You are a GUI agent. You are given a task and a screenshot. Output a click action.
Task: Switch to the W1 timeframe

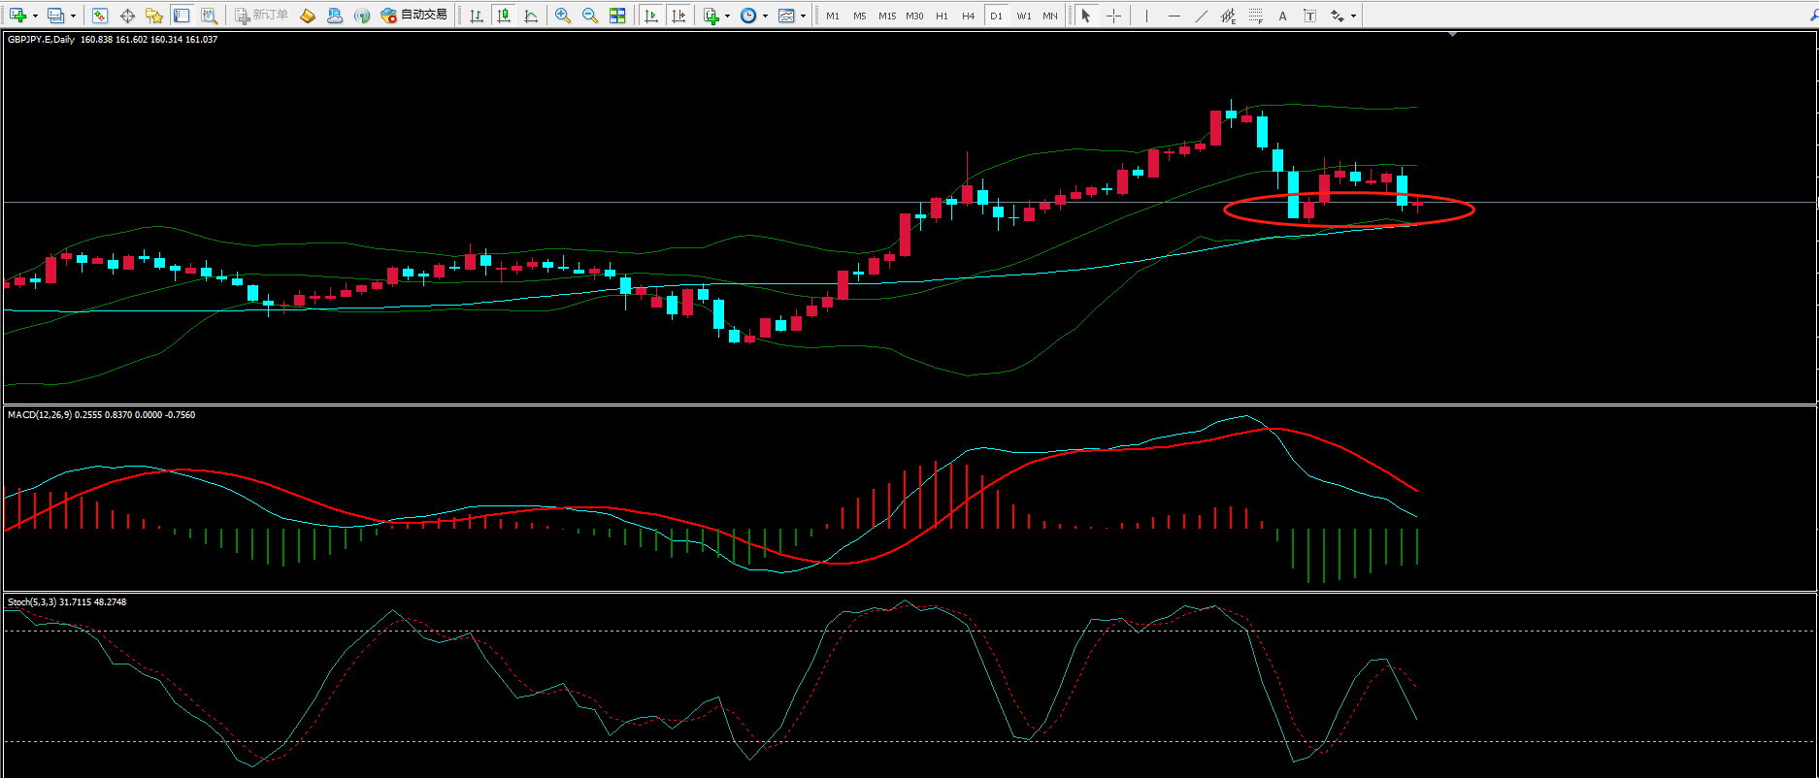tap(1024, 16)
